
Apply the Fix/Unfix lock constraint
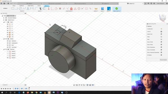(x=71, y=9)
